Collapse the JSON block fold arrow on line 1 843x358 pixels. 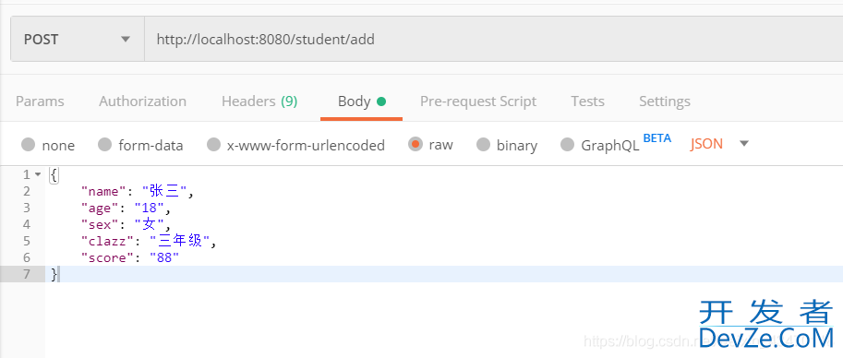38,174
